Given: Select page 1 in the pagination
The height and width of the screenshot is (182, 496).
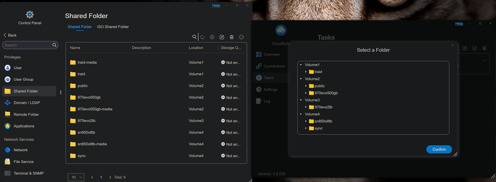Looking at the screenshot, I should point(101,177).
